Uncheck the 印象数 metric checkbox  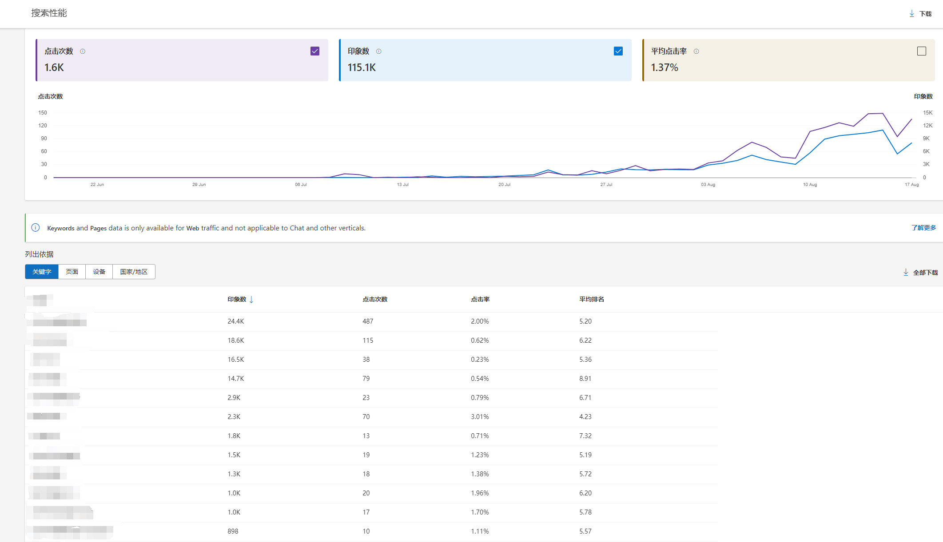[x=618, y=51]
